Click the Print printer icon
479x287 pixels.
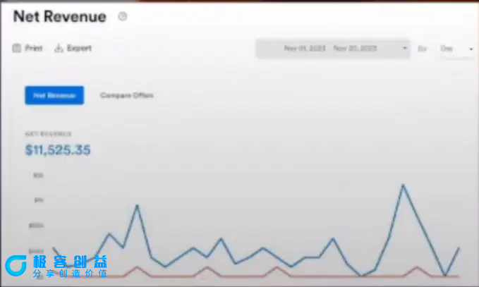(16, 49)
